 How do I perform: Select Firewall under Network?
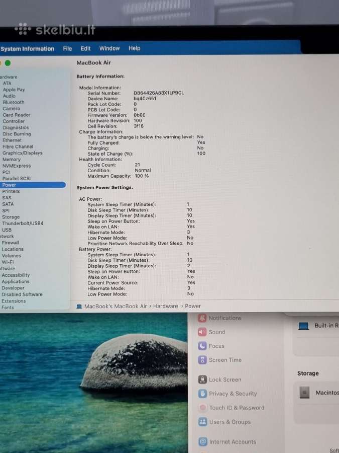point(11,243)
